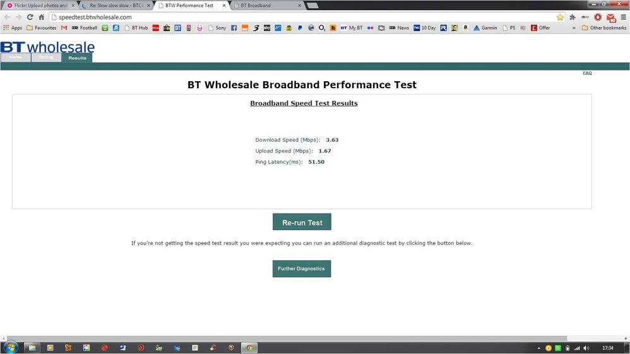Open the puzzle-piece extension icon

[573, 17]
